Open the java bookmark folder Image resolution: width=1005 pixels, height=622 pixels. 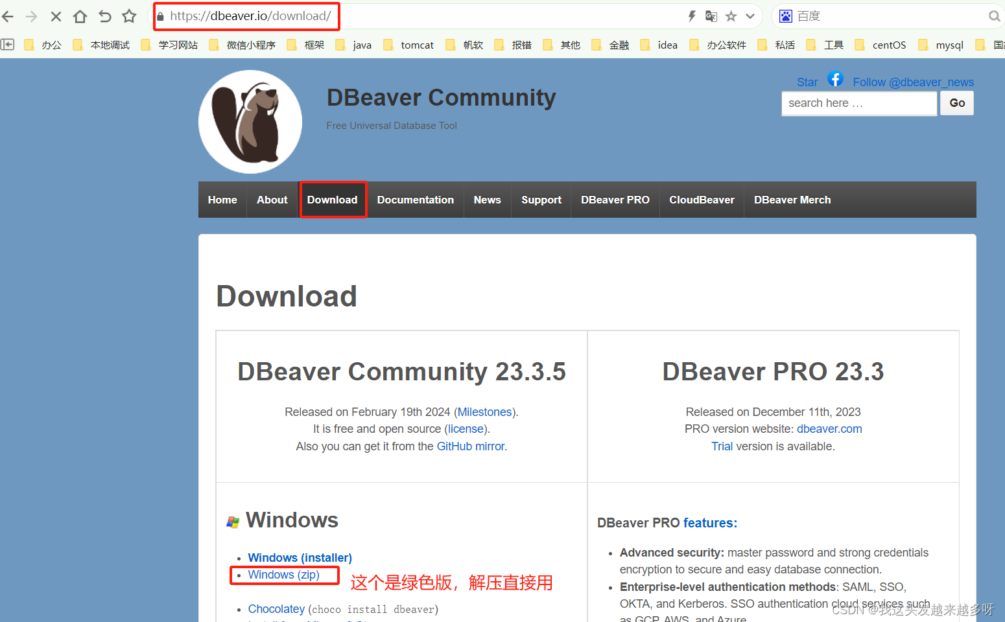point(353,45)
